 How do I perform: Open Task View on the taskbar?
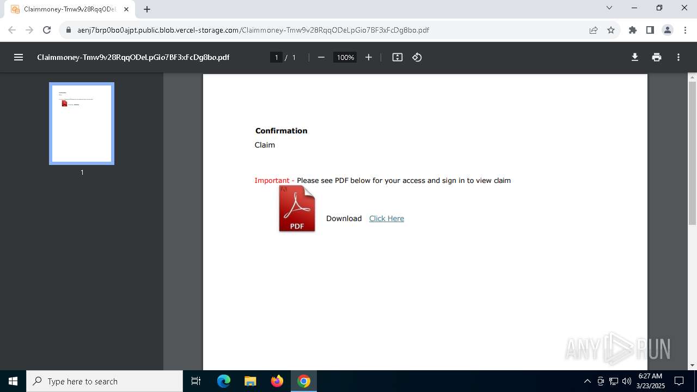pyautogui.click(x=196, y=381)
